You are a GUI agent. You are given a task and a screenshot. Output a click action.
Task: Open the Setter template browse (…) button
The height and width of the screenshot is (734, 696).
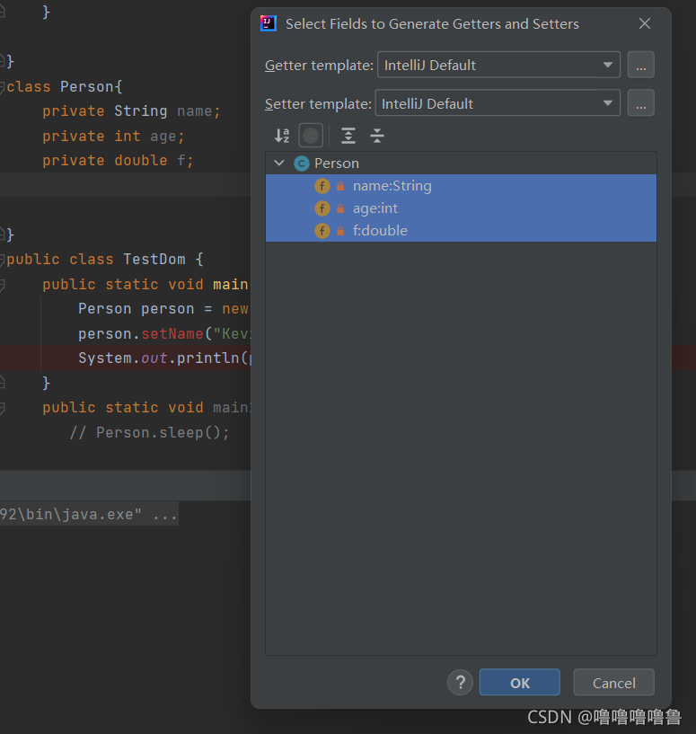[641, 103]
